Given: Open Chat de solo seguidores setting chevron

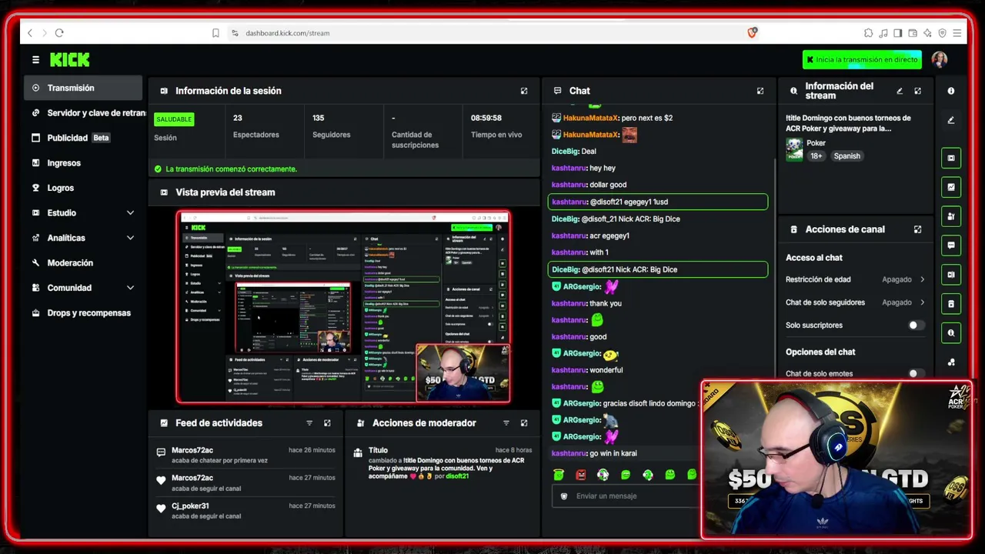Looking at the screenshot, I should pos(922,302).
